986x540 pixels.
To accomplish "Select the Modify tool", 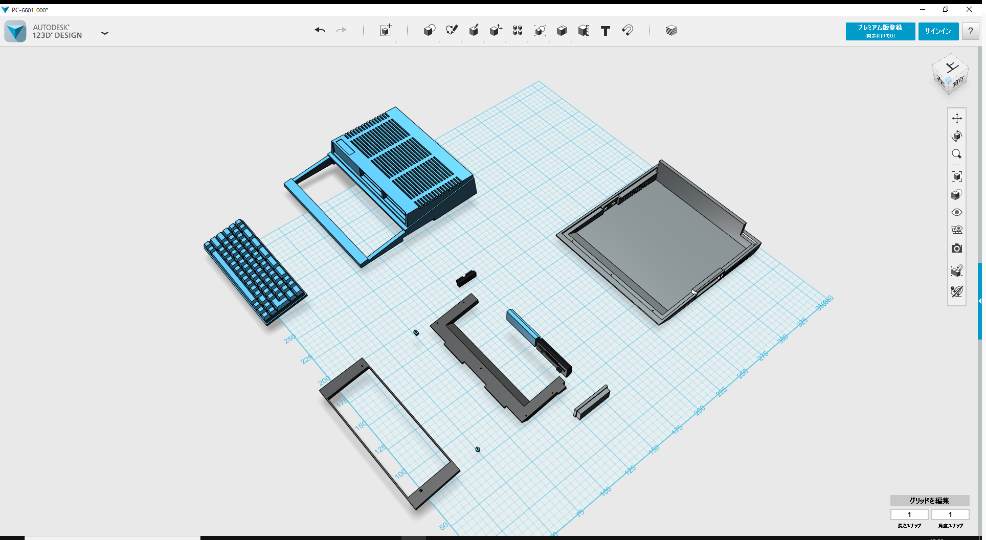I will click(x=495, y=30).
